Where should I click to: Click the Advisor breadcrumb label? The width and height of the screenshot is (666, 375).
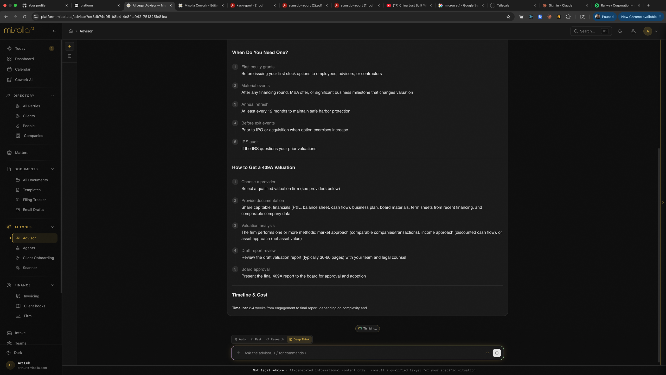(x=86, y=31)
